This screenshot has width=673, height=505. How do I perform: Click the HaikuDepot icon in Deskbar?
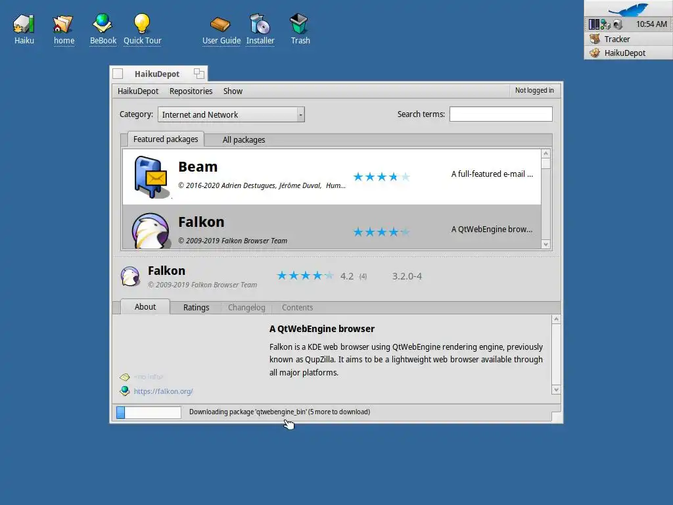[x=594, y=53]
